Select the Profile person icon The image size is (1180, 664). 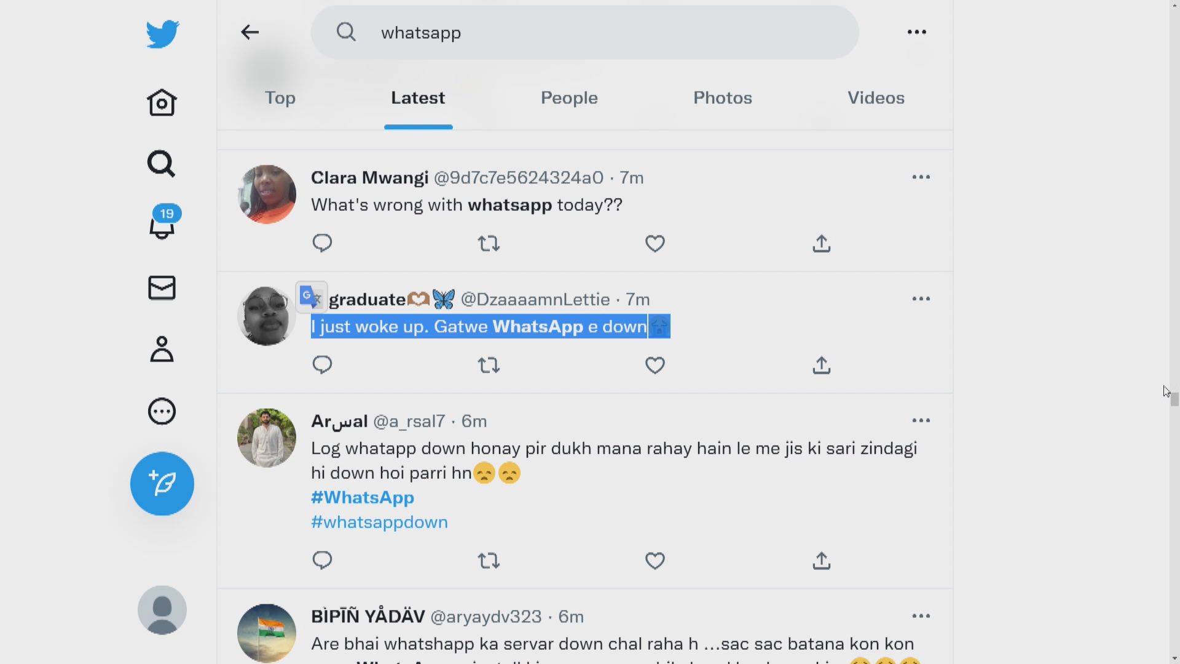pyautogui.click(x=161, y=349)
